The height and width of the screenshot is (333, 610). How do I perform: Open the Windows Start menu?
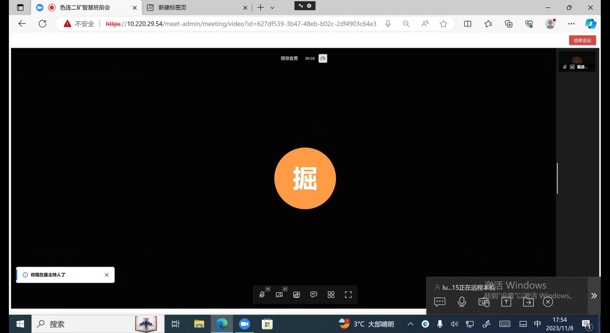[x=20, y=324]
